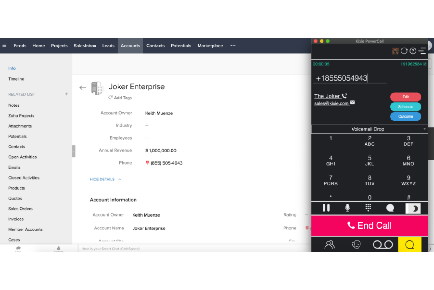Click user avatar in Kixie PowerCall
This screenshot has height=290, width=434.
(395, 51)
